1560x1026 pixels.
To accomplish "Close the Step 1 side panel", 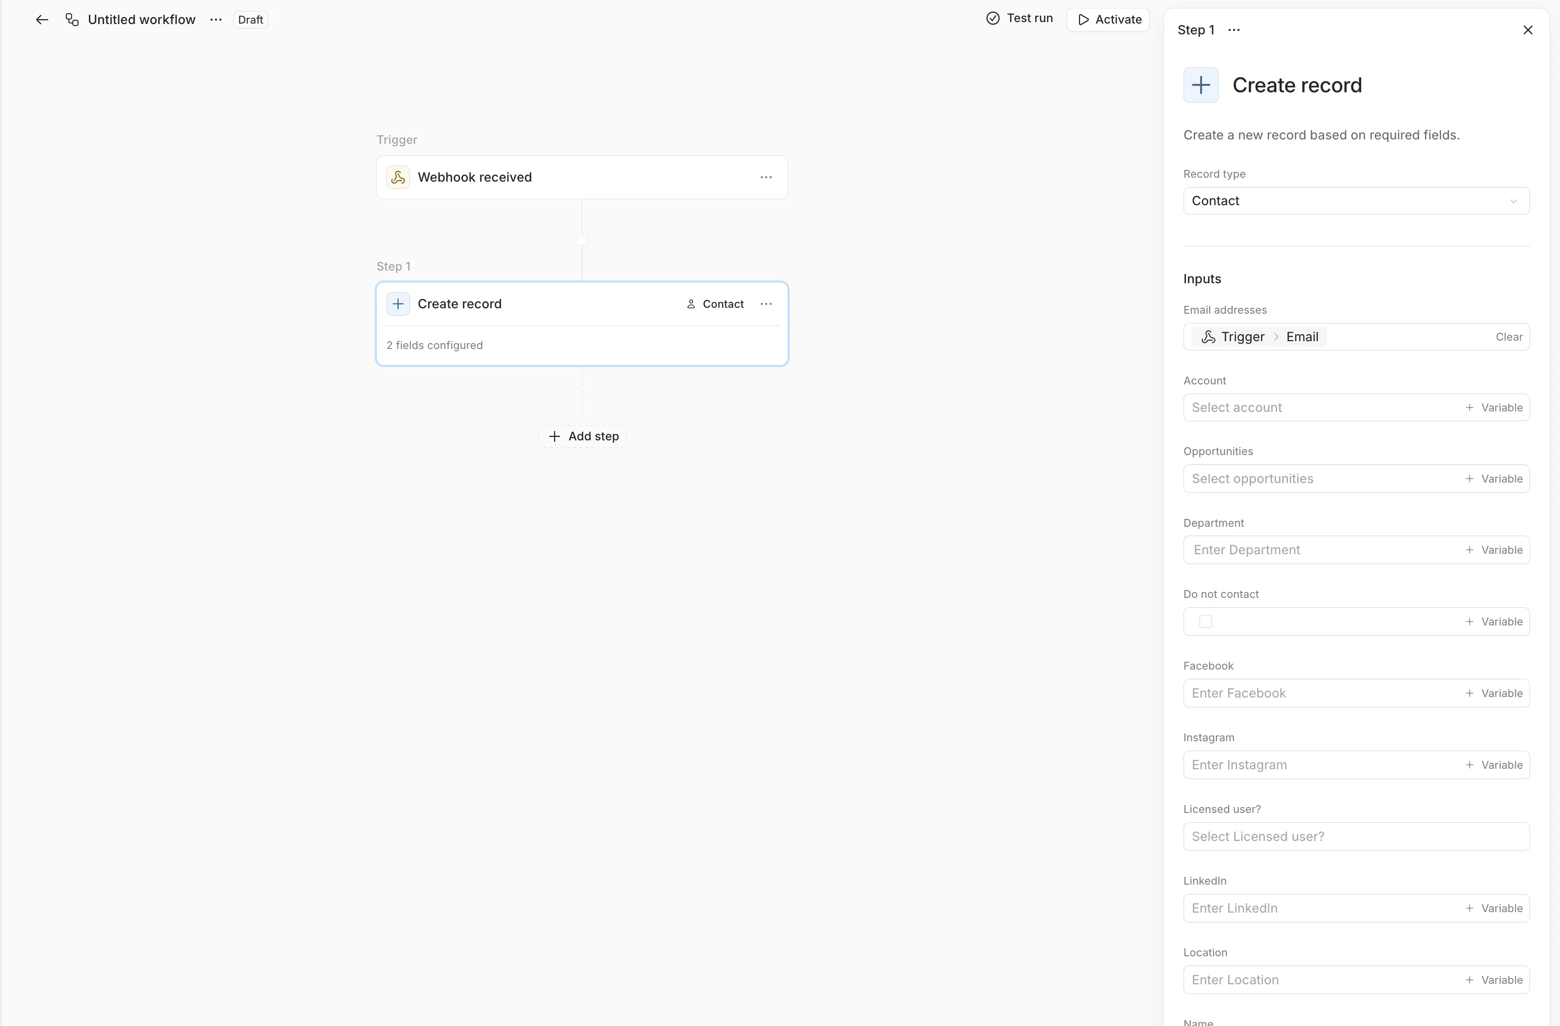I will [1529, 29].
